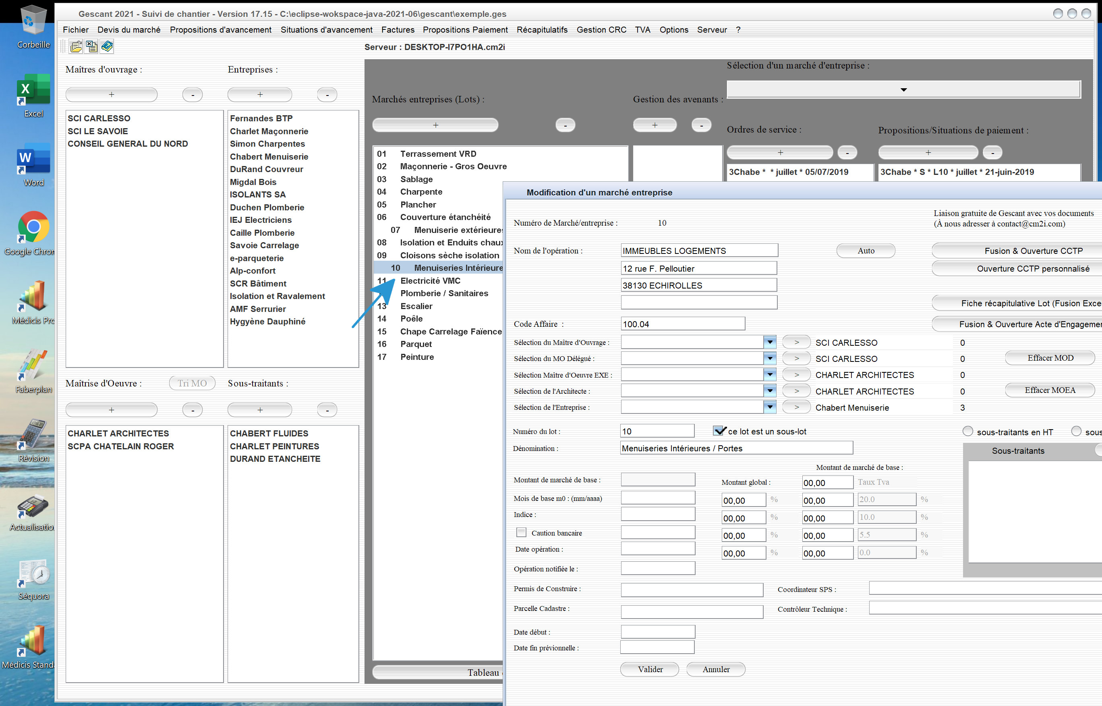1102x706 pixels.
Task: Open the Médicis Pro desktop shortcut
Action: pos(33,302)
